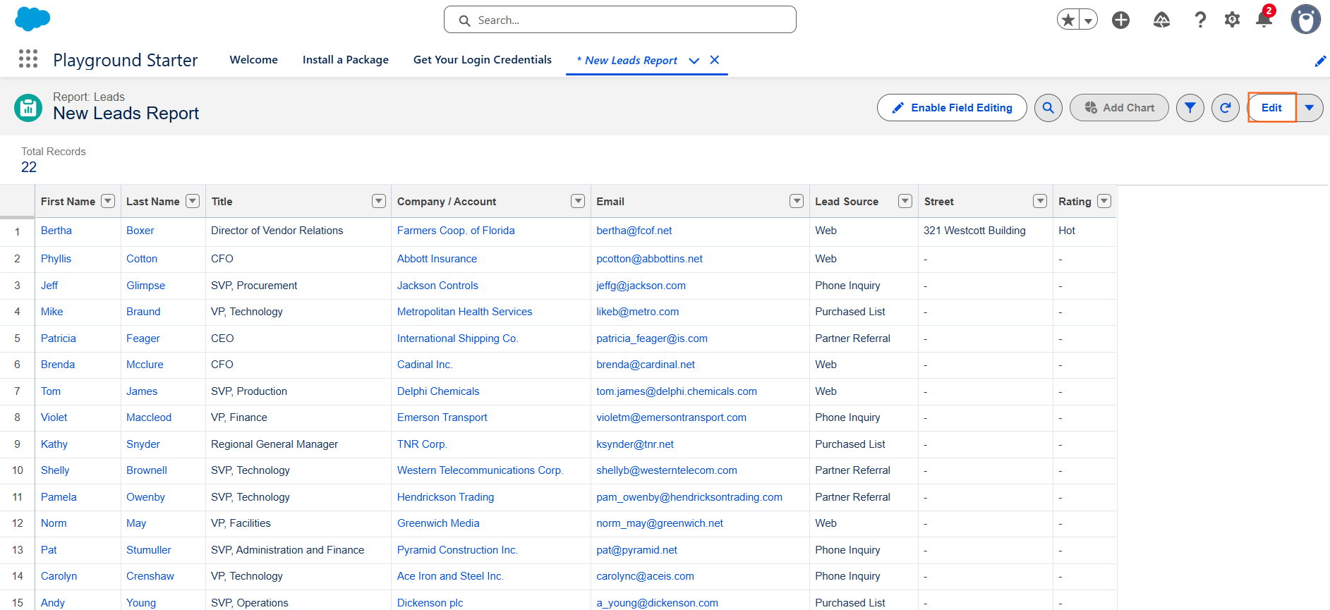Open the Favorites star icon

1068,20
